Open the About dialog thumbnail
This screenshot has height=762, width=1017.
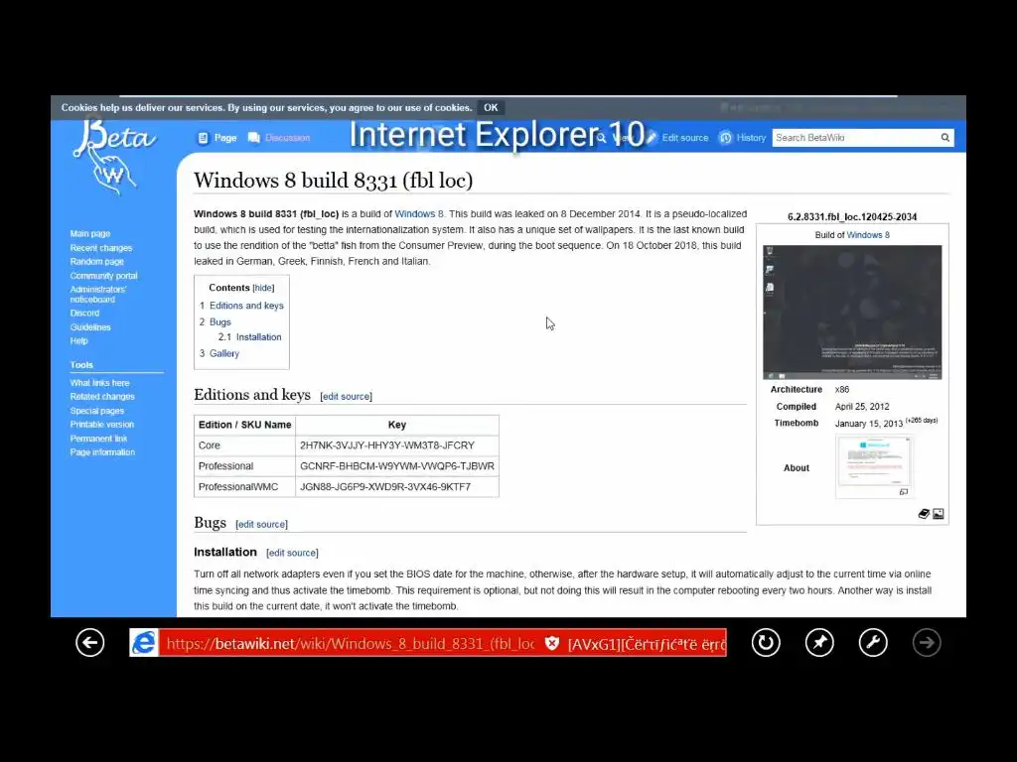pyautogui.click(x=874, y=460)
